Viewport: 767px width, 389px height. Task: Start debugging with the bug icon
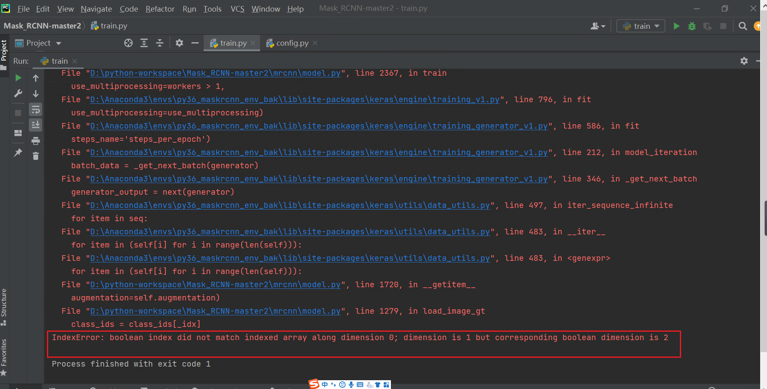pyautogui.click(x=692, y=26)
